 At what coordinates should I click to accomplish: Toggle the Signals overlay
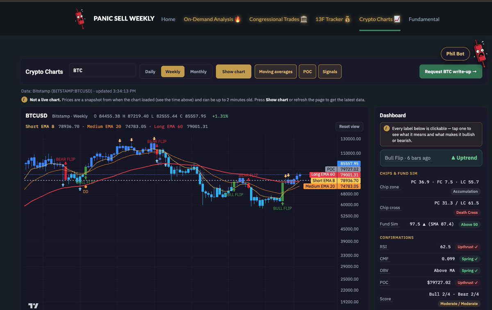coord(330,72)
